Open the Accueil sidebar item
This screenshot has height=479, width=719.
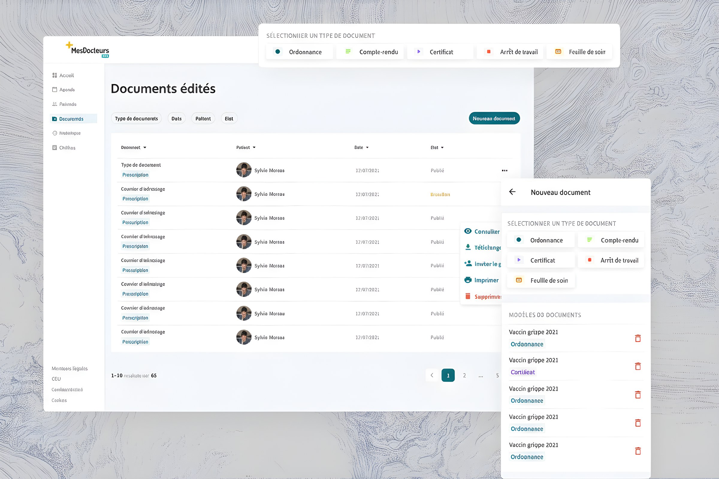click(x=63, y=75)
